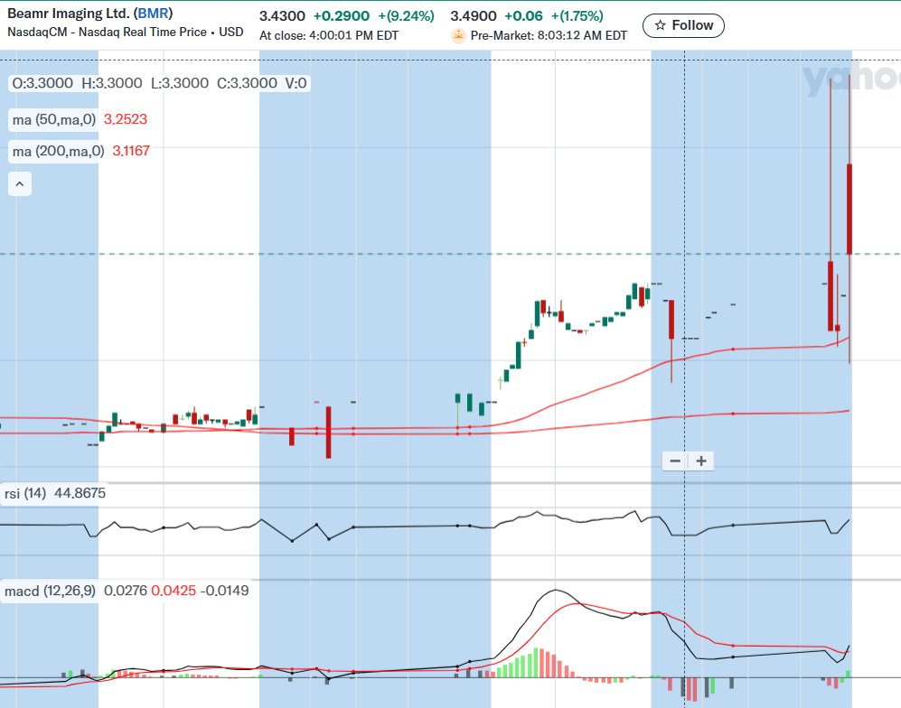
Task: Select the ma (50,ma,0) indicator label
Action: (x=54, y=119)
